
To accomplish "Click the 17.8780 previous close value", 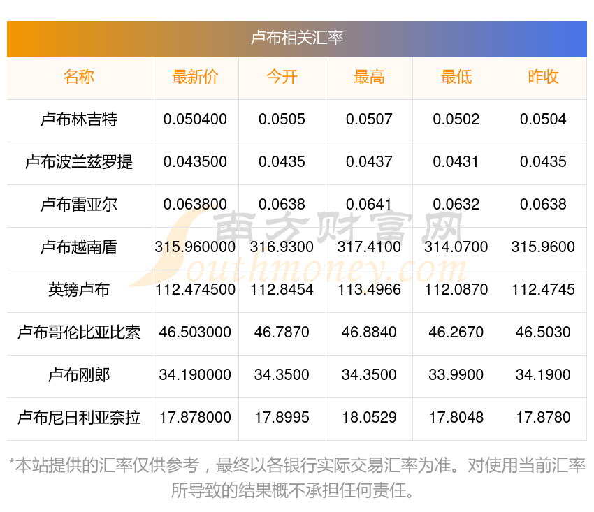I will (x=543, y=418).
